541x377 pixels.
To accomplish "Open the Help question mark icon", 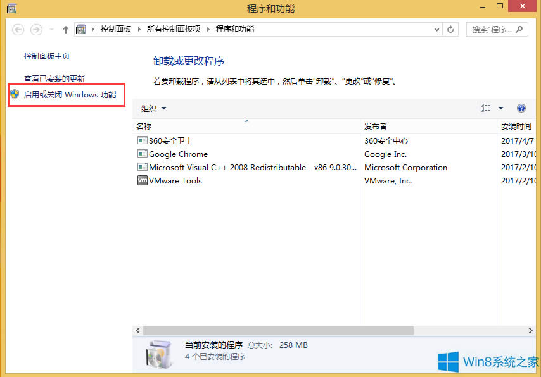I will click(x=521, y=108).
